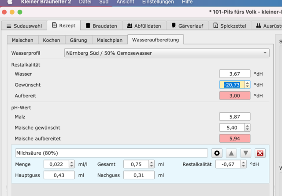
Task: Increase the Maische gewünscht pH value
Action: coord(247,126)
